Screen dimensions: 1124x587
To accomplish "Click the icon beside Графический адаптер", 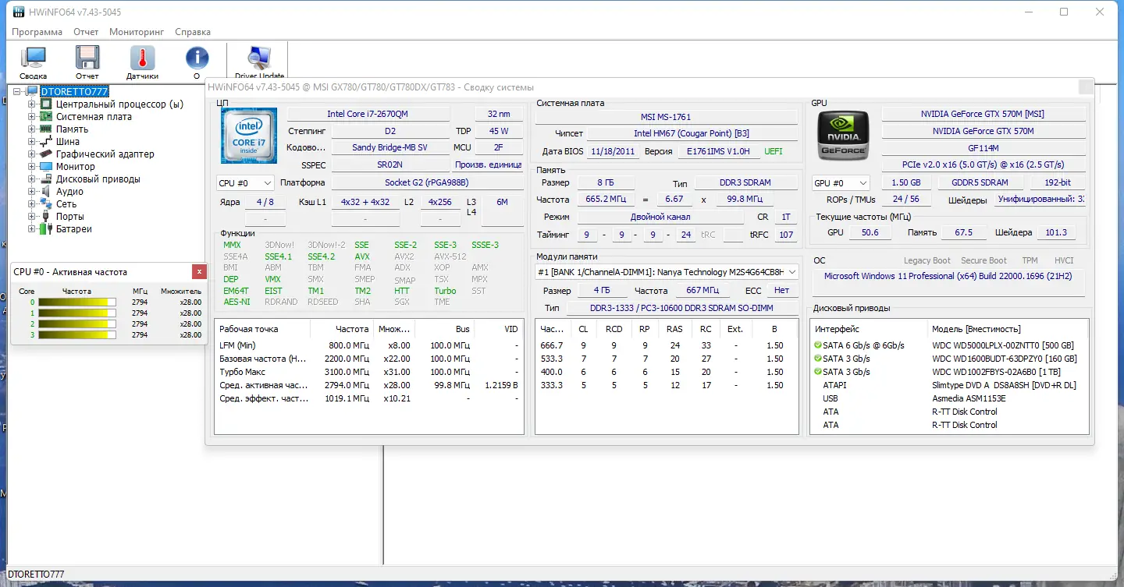I will [x=46, y=154].
